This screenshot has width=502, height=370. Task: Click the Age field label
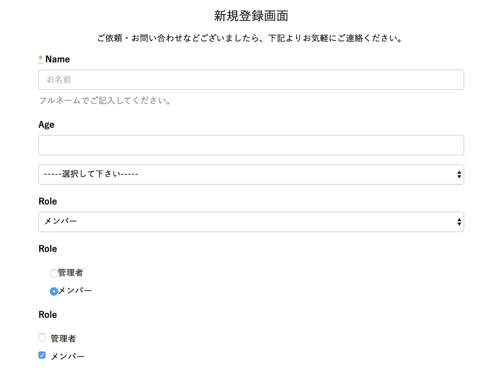[46, 124]
